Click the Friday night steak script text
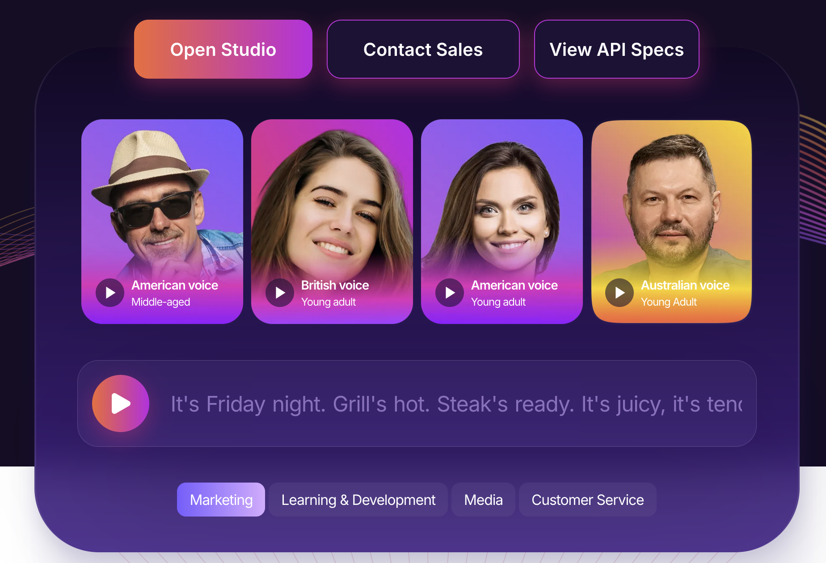Viewport: 826px width, 563px height. 456,404
